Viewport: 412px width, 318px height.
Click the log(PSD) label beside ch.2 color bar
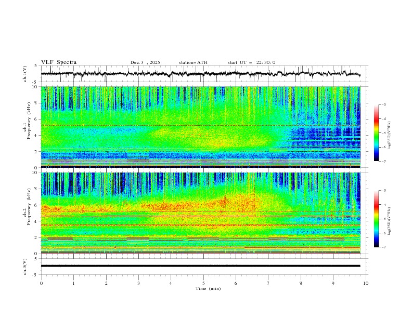tap(389, 221)
